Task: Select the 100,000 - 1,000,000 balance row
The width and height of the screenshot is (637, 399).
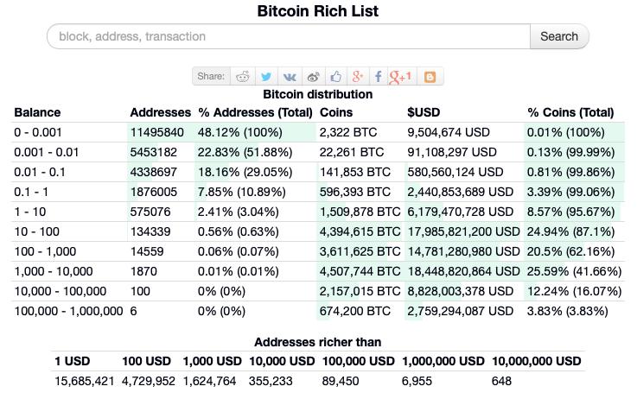Action: [318, 311]
